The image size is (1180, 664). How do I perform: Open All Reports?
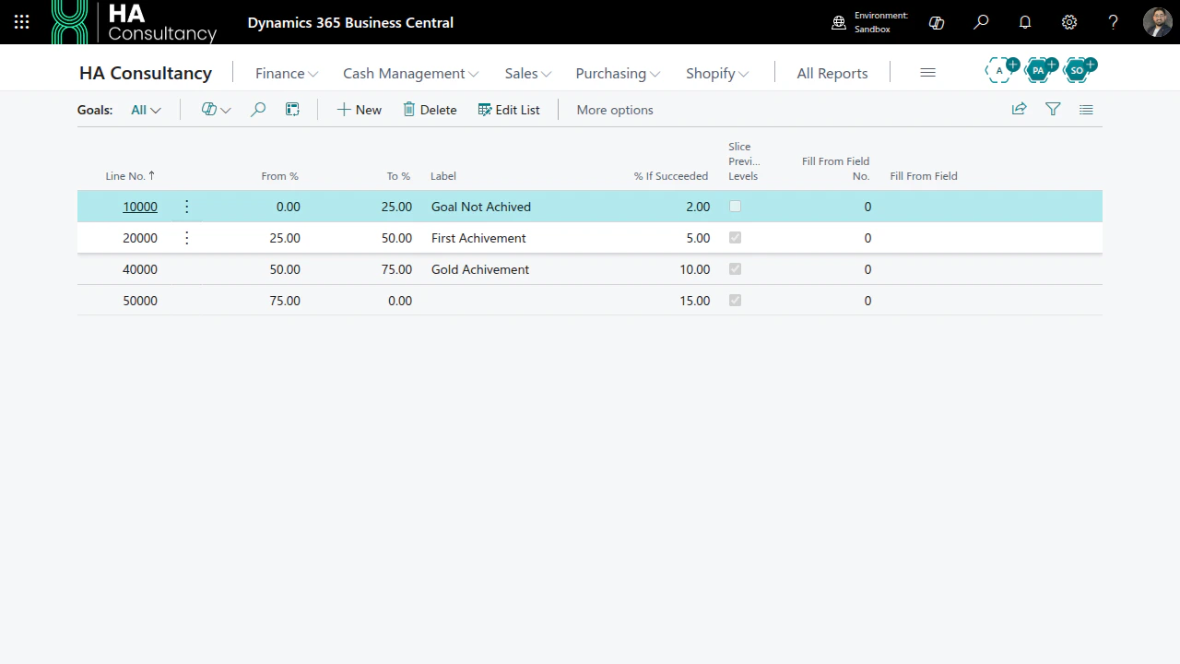click(832, 73)
